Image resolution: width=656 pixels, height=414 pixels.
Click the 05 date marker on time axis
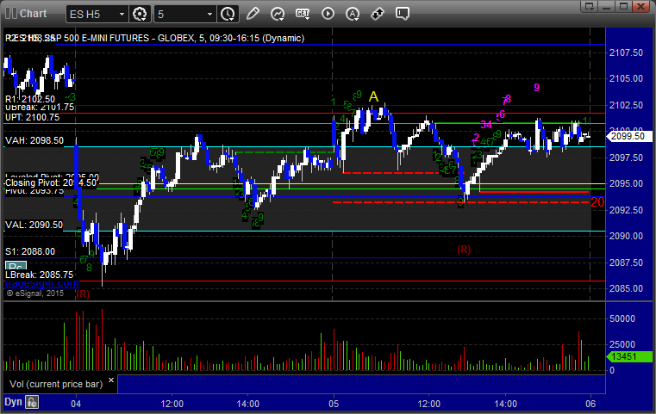[x=334, y=404]
